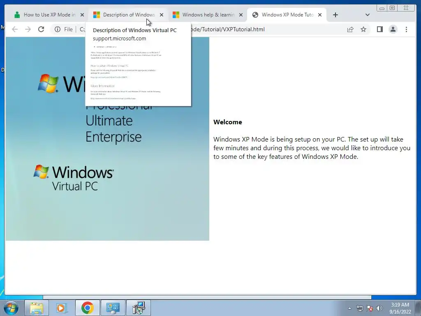Close the Windows help & learning tab
Image resolution: width=421 pixels, height=316 pixels.
click(x=241, y=15)
